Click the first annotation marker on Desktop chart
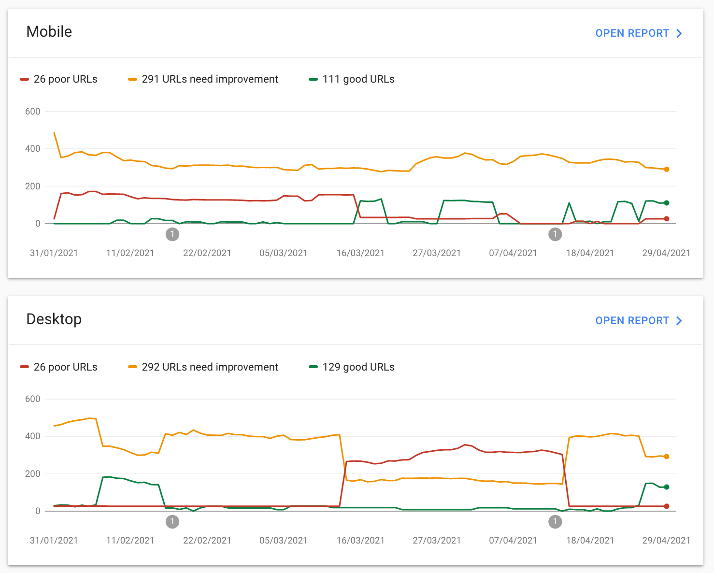 (x=172, y=522)
